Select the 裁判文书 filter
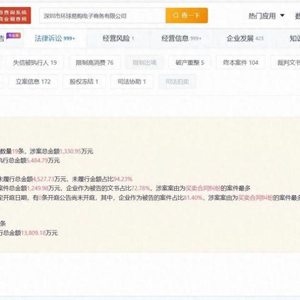Image resolution: width=300 pixels, height=300 pixels. [286, 62]
